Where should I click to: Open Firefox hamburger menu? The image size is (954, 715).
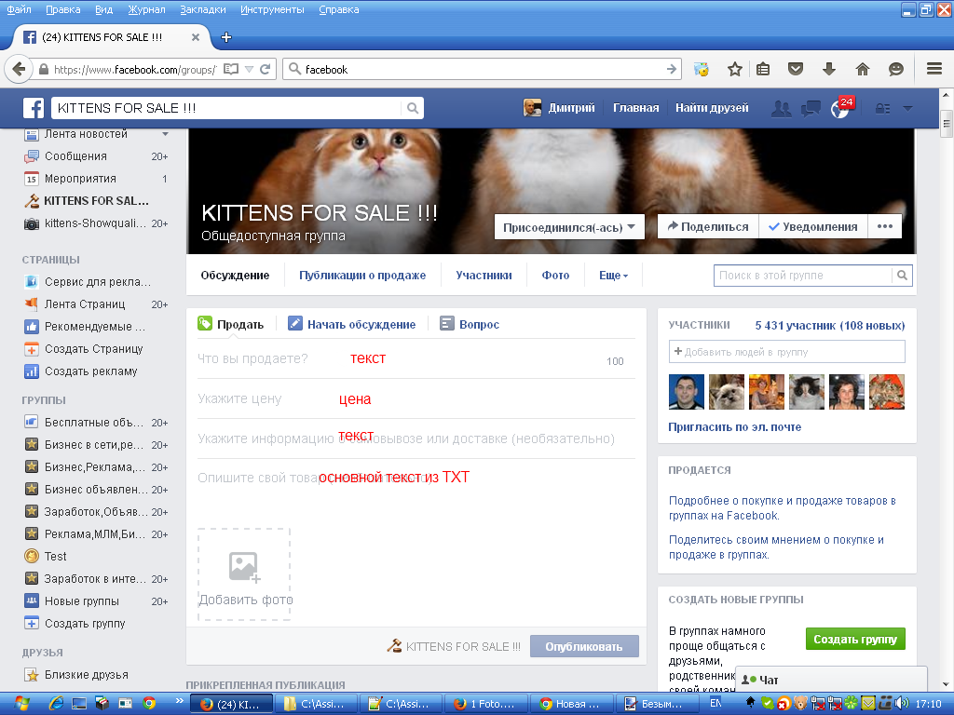coord(934,69)
